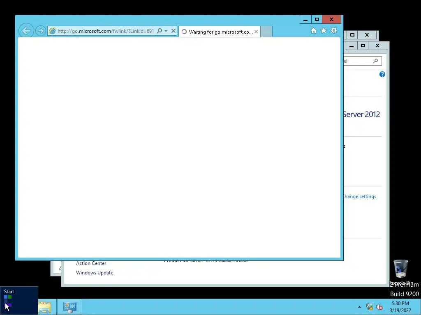Click the Control Panel search box

pyautogui.click(x=363, y=61)
